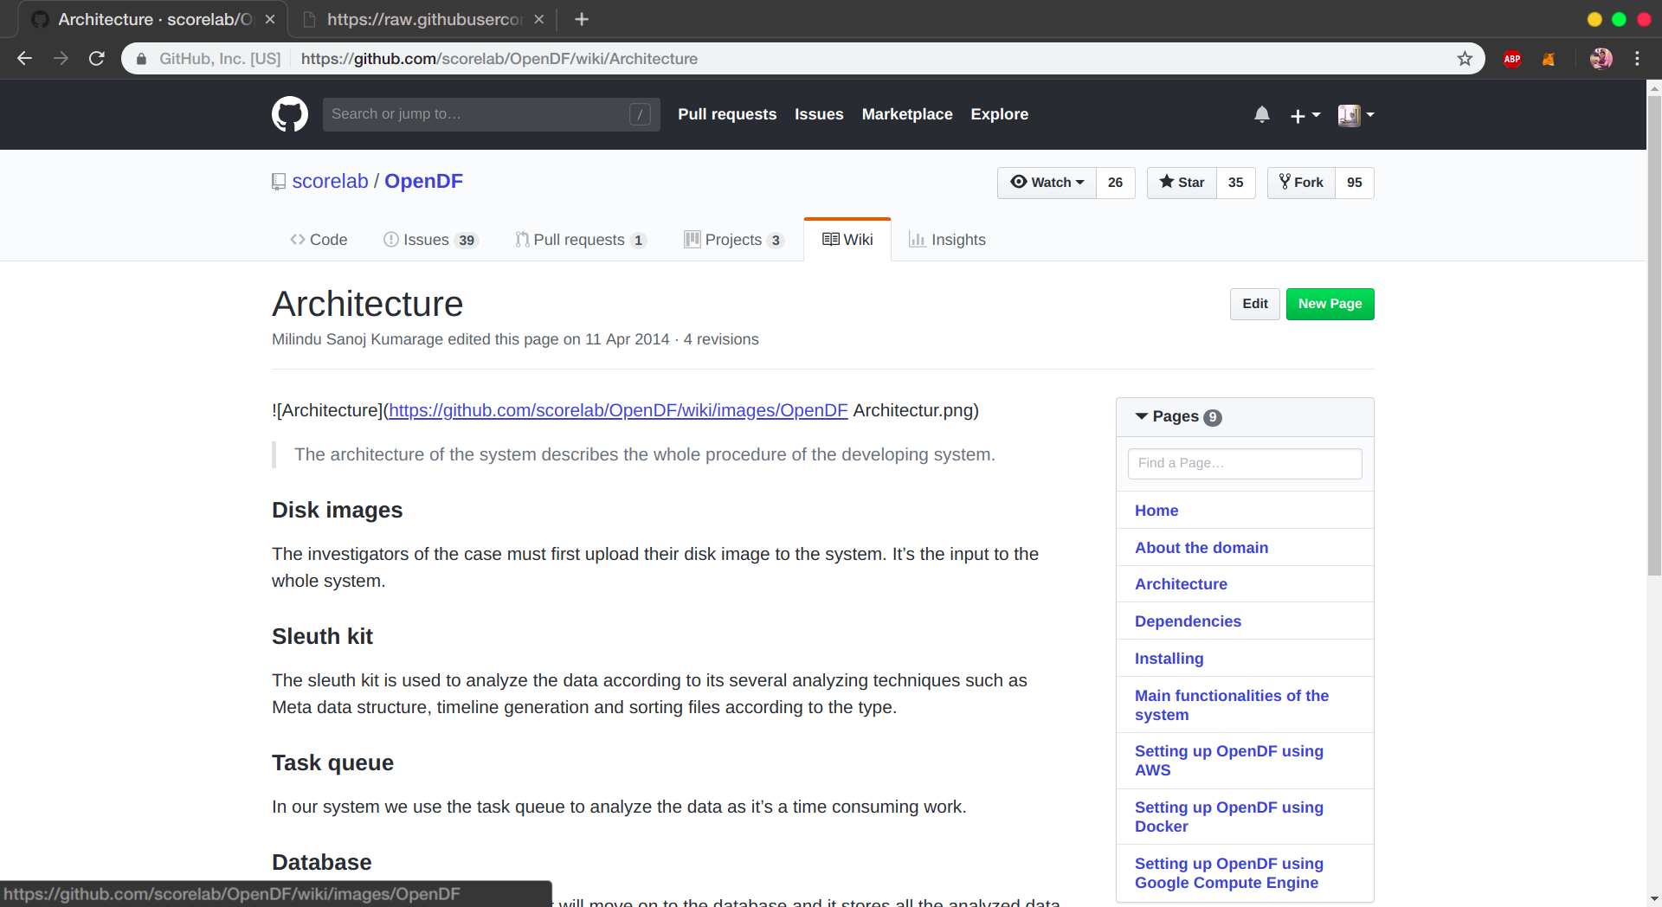Switch to the repository Issues tab
The width and height of the screenshot is (1662, 907).
430,240
